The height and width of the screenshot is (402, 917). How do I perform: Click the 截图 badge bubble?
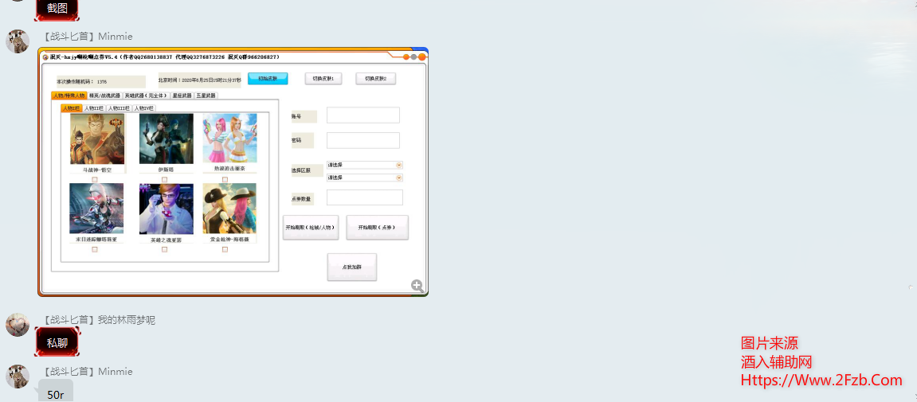[57, 8]
